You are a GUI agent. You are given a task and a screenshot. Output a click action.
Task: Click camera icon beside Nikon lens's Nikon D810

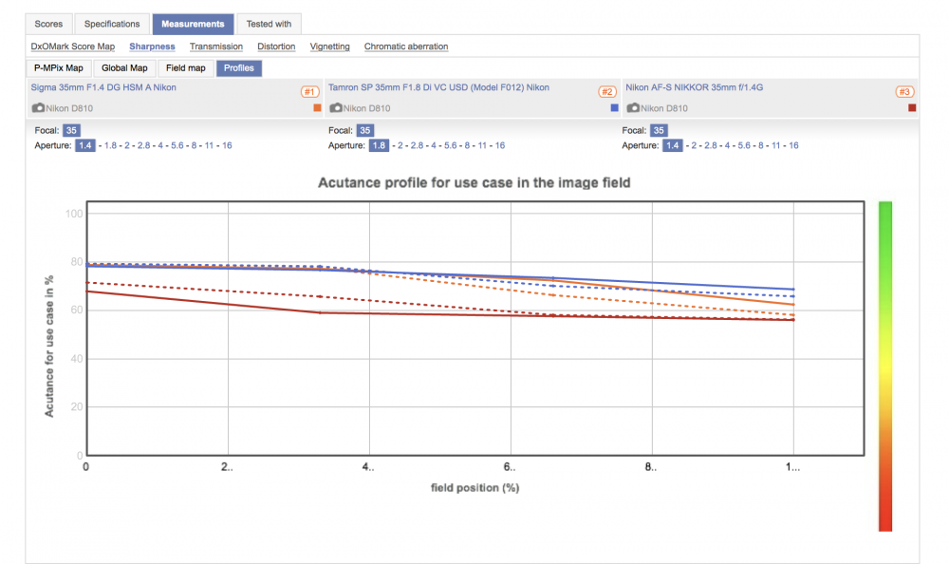[x=633, y=108]
